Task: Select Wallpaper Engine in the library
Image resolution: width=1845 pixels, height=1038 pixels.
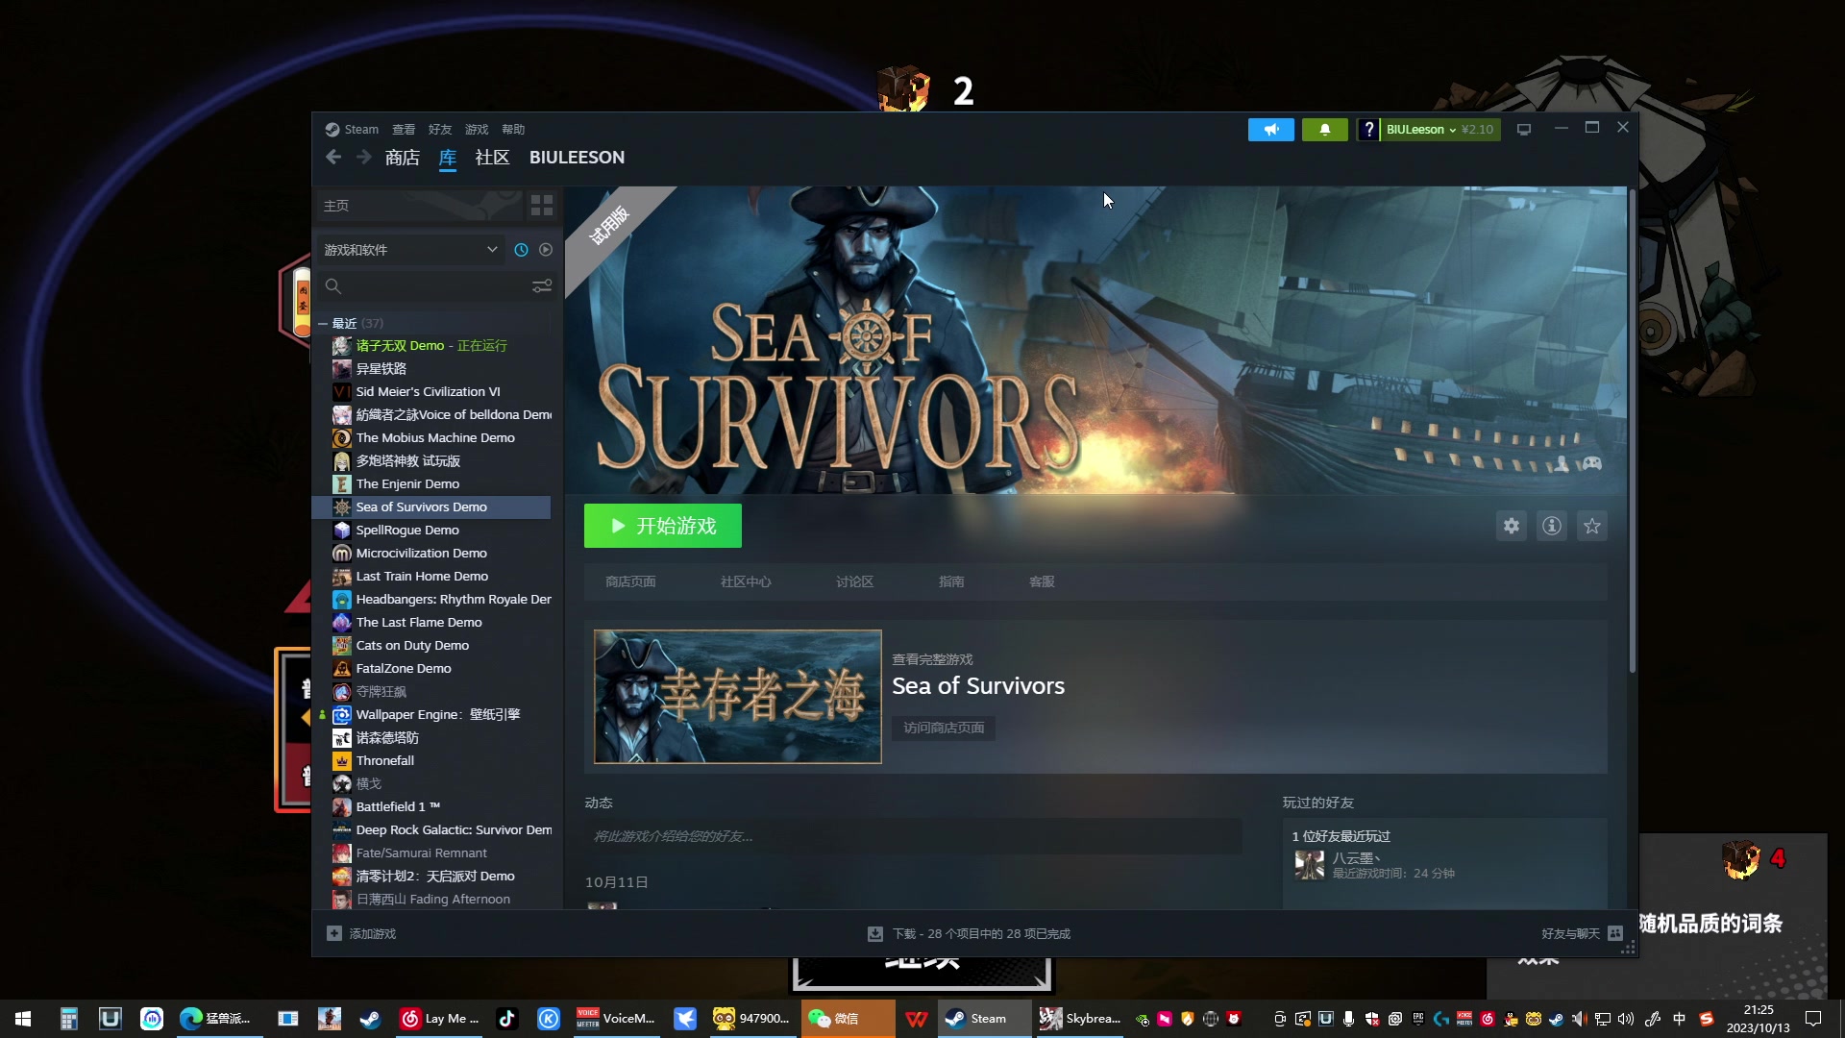Action: coord(432,715)
